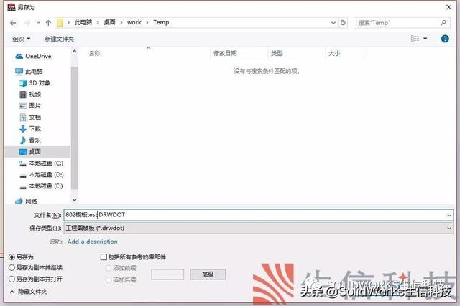Sort by 大小 column header

point(334,53)
